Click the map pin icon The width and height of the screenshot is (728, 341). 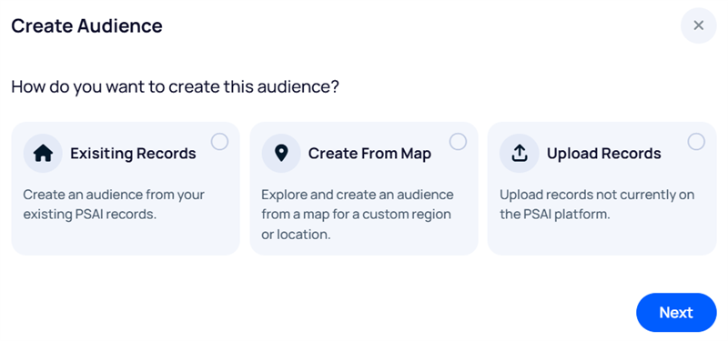pos(281,153)
